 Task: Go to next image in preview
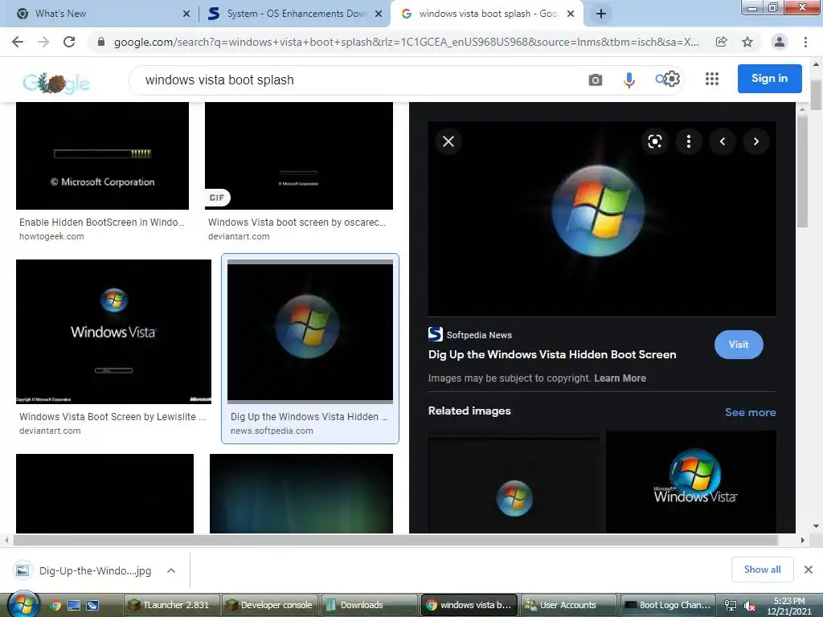[755, 141]
